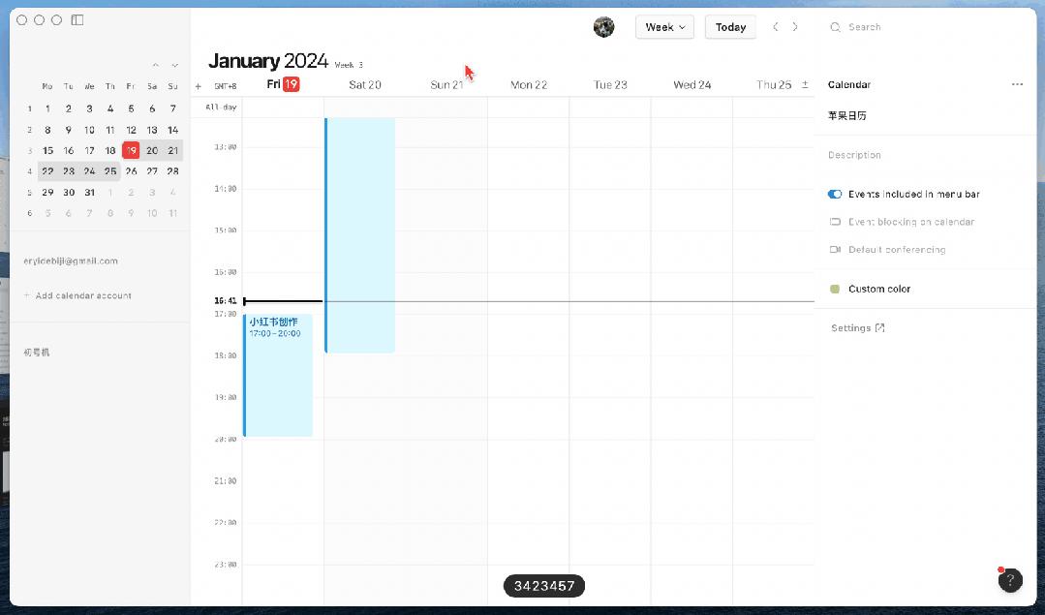Click the mini-calendar up chevron
This screenshot has width=1045, height=615.
[156, 65]
